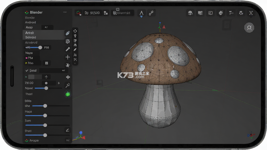267x150 pixels.
Task: Open settings via gear icon in top-right toolbar
Action: (241, 13)
